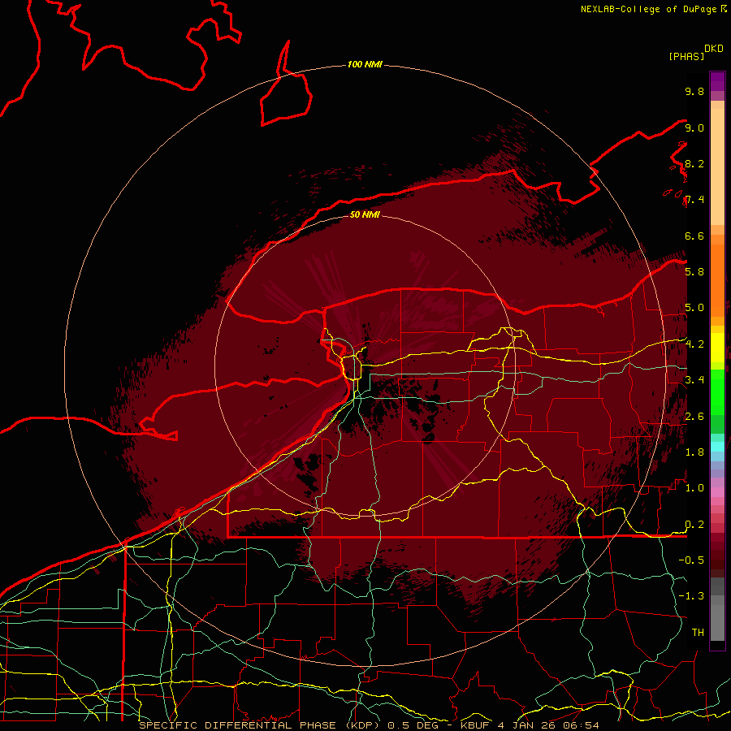
Task: Click the 7.4 scale value
Action: (694, 200)
